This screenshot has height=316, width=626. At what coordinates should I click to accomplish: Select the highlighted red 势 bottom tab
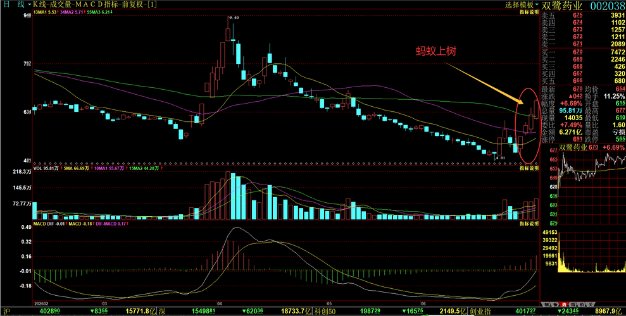pyautogui.click(x=564, y=305)
